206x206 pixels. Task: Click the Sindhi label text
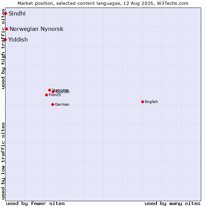(x=17, y=13)
